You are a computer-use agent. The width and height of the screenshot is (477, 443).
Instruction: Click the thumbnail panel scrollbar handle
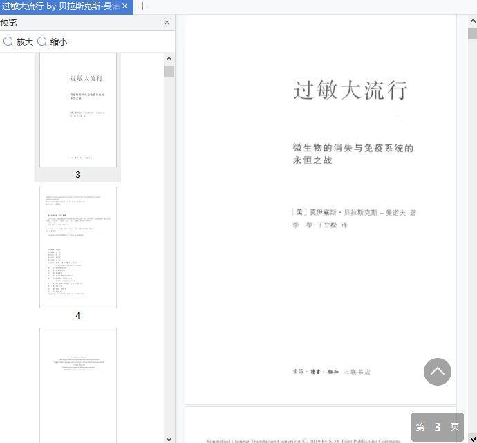(x=169, y=72)
